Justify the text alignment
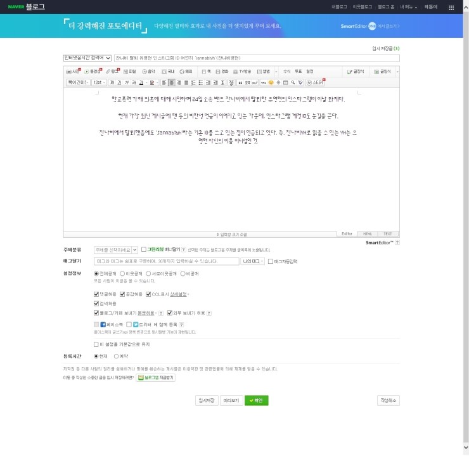This screenshot has height=456, width=469. coord(186,82)
